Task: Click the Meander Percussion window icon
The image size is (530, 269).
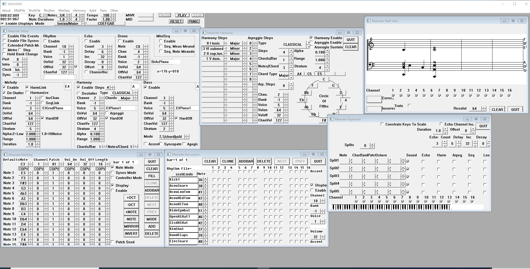Action: coord(169,154)
